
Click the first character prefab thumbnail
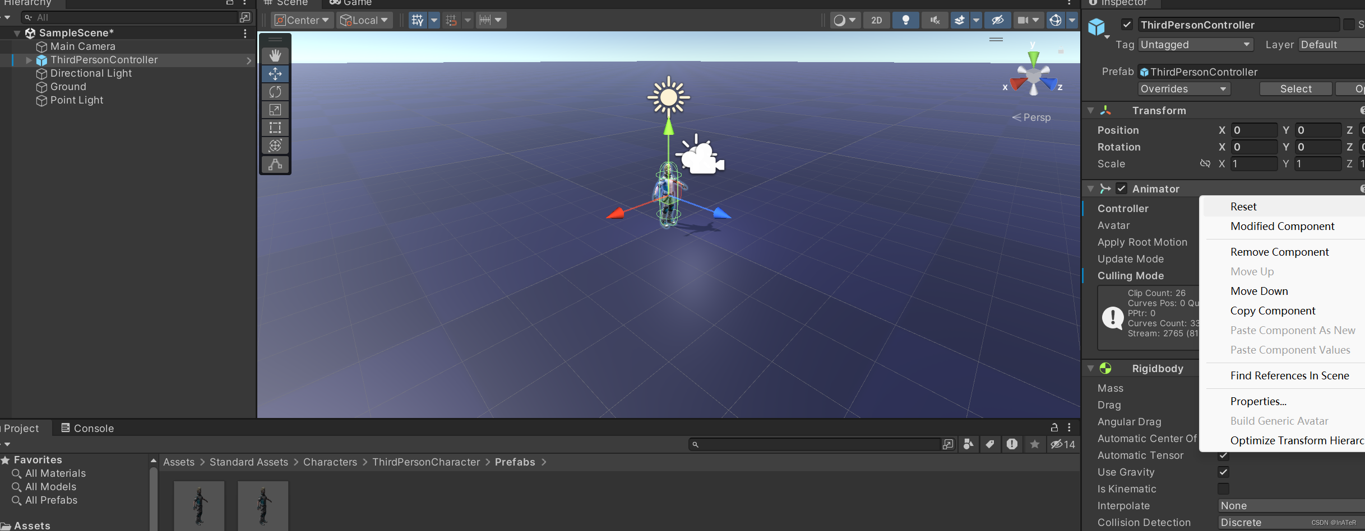pos(199,505)
